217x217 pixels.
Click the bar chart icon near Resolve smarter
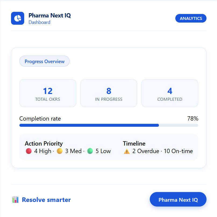click(15, 200)
